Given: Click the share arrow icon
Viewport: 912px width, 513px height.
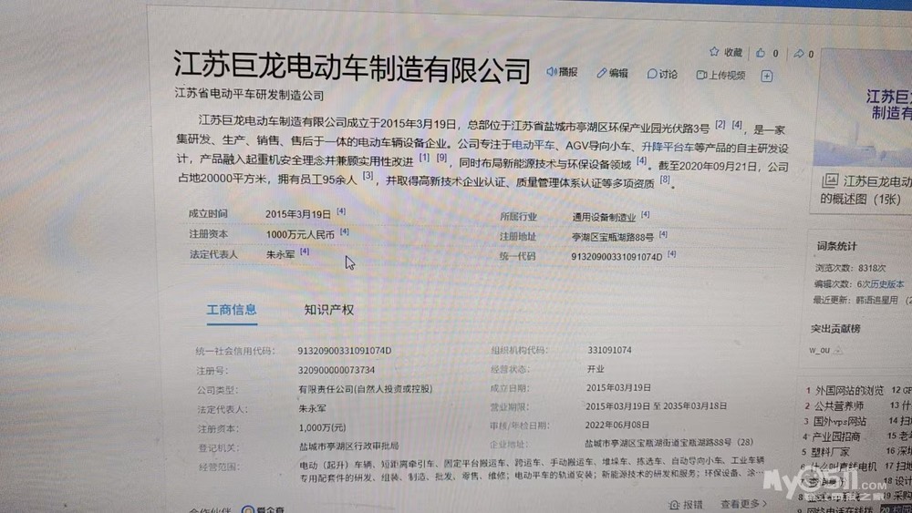Looking at the screenshot, I should 799,53.
